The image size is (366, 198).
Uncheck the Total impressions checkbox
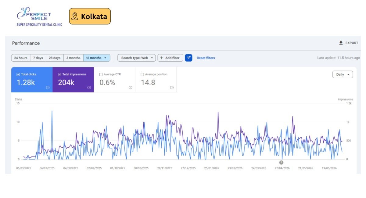pyautogui.click(x=60, y=74)
